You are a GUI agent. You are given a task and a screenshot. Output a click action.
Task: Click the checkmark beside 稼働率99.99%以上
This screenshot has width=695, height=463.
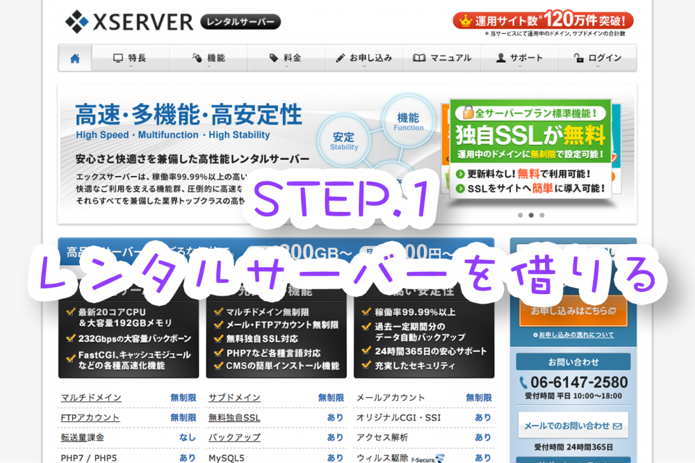[366, 311]
